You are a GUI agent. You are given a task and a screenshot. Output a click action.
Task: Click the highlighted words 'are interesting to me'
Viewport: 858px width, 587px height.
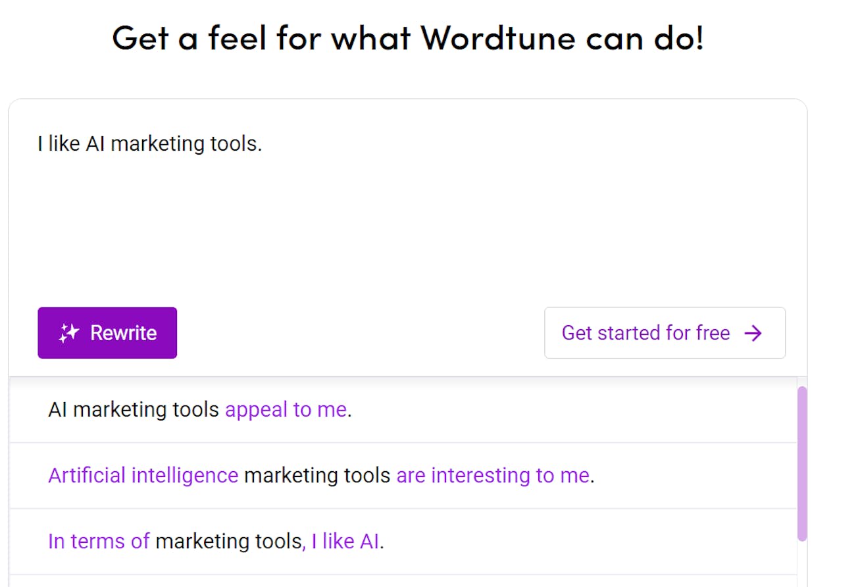click(x=493, y=475)
